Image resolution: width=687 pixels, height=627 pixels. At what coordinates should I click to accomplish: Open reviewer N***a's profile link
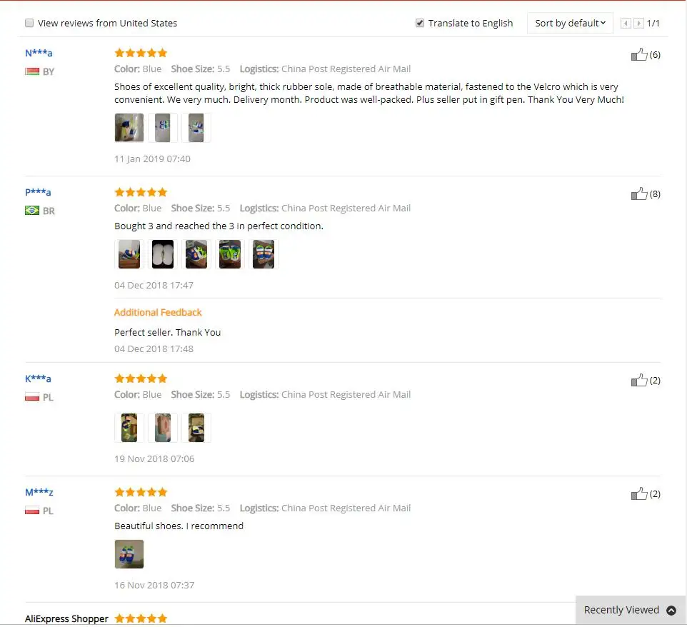[39, 53]
